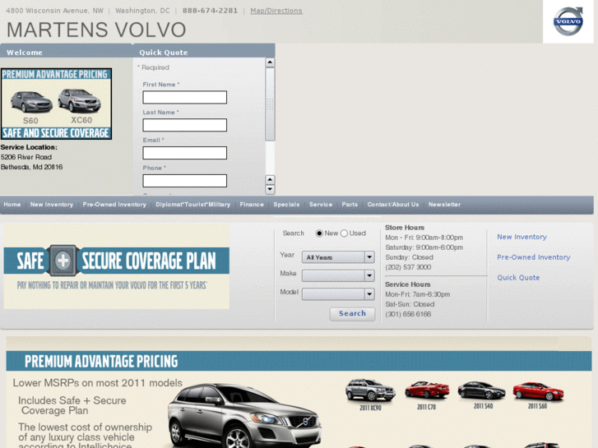598x448 pixels.
Task: Click '5206 River Road' address text
Action: click(x=26, y=157)
